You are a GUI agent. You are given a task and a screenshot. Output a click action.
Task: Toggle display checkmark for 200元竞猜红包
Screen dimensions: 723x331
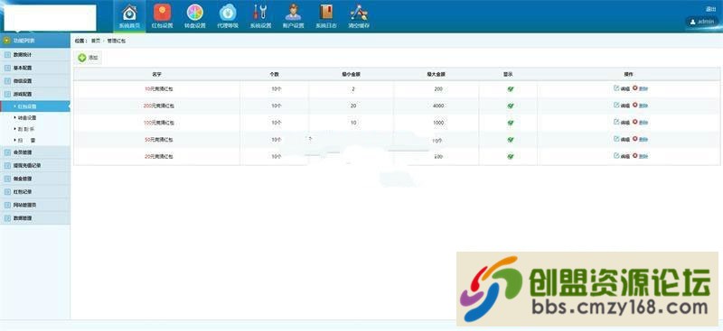click(510, 106)
